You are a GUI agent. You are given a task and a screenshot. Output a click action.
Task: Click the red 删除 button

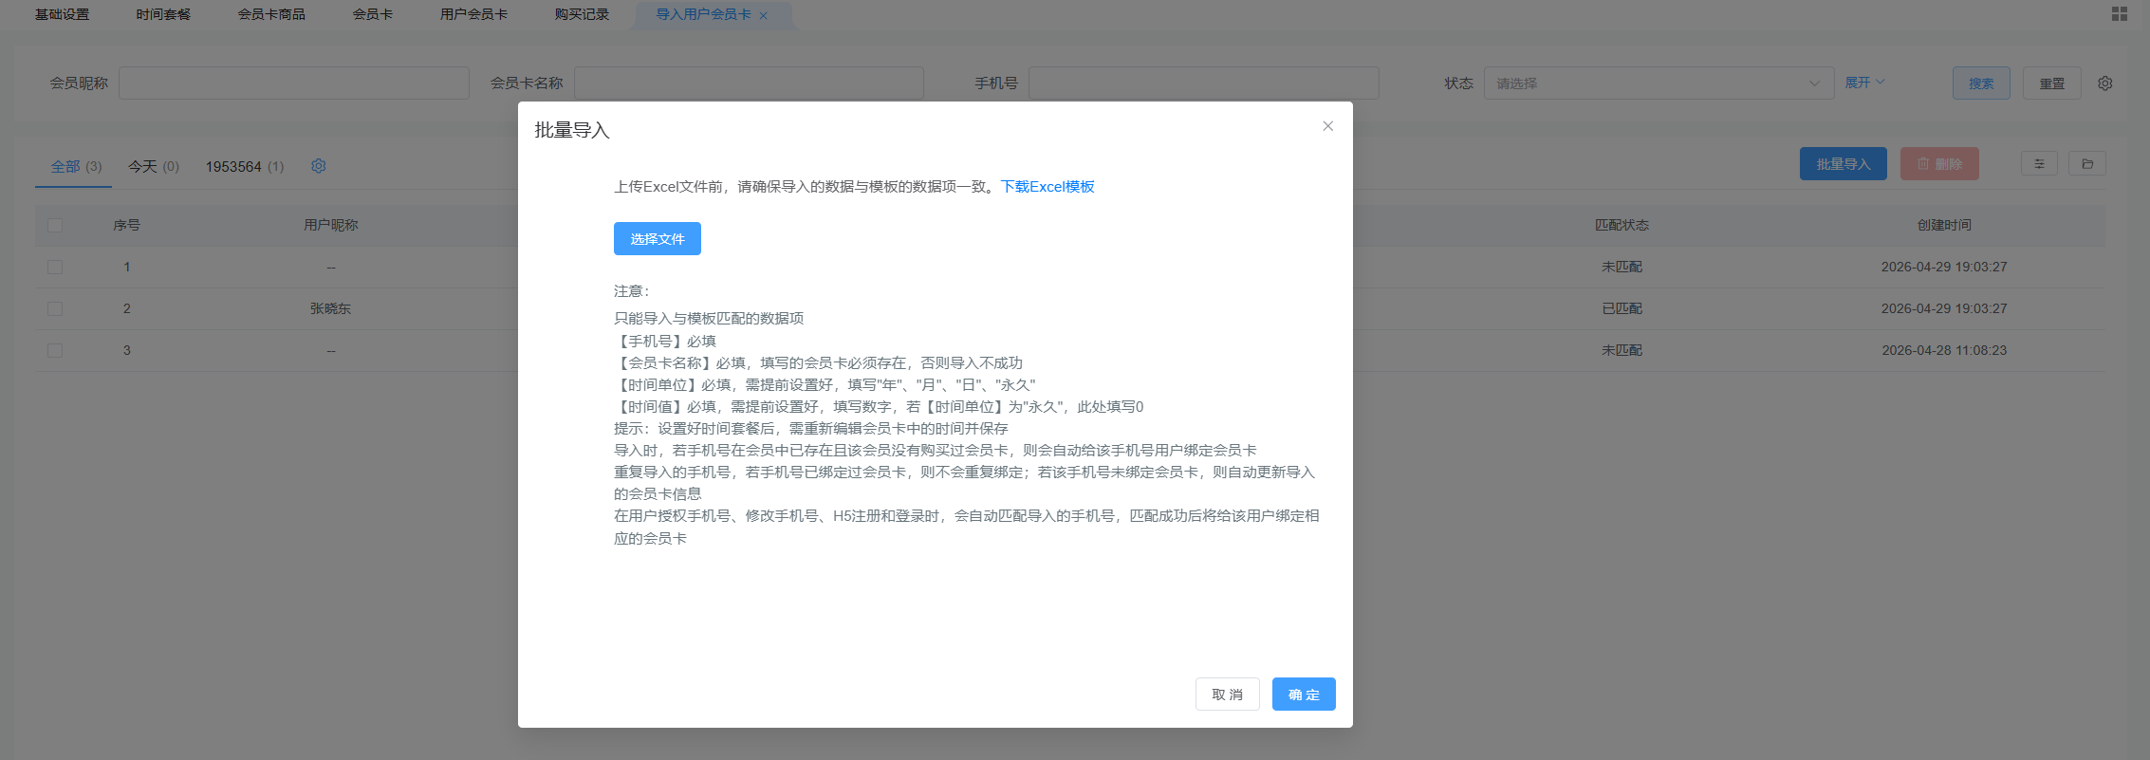click(x=1939, y=164)
